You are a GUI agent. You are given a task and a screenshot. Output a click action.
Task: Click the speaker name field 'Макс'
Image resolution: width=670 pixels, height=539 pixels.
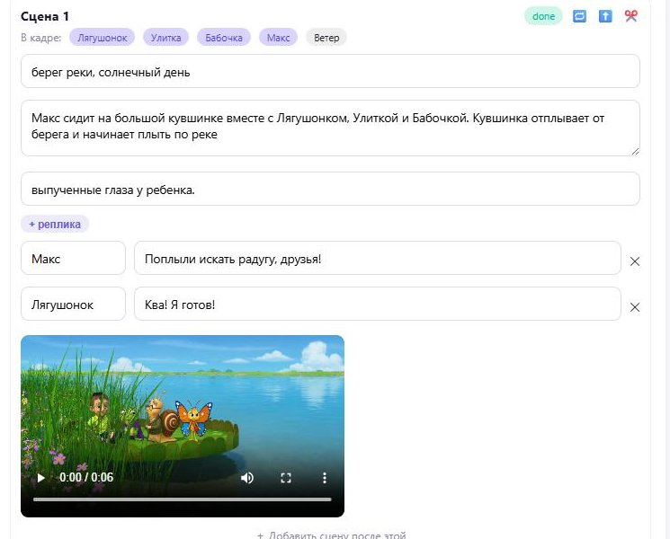pyautogui.click(x=73, y=258)
